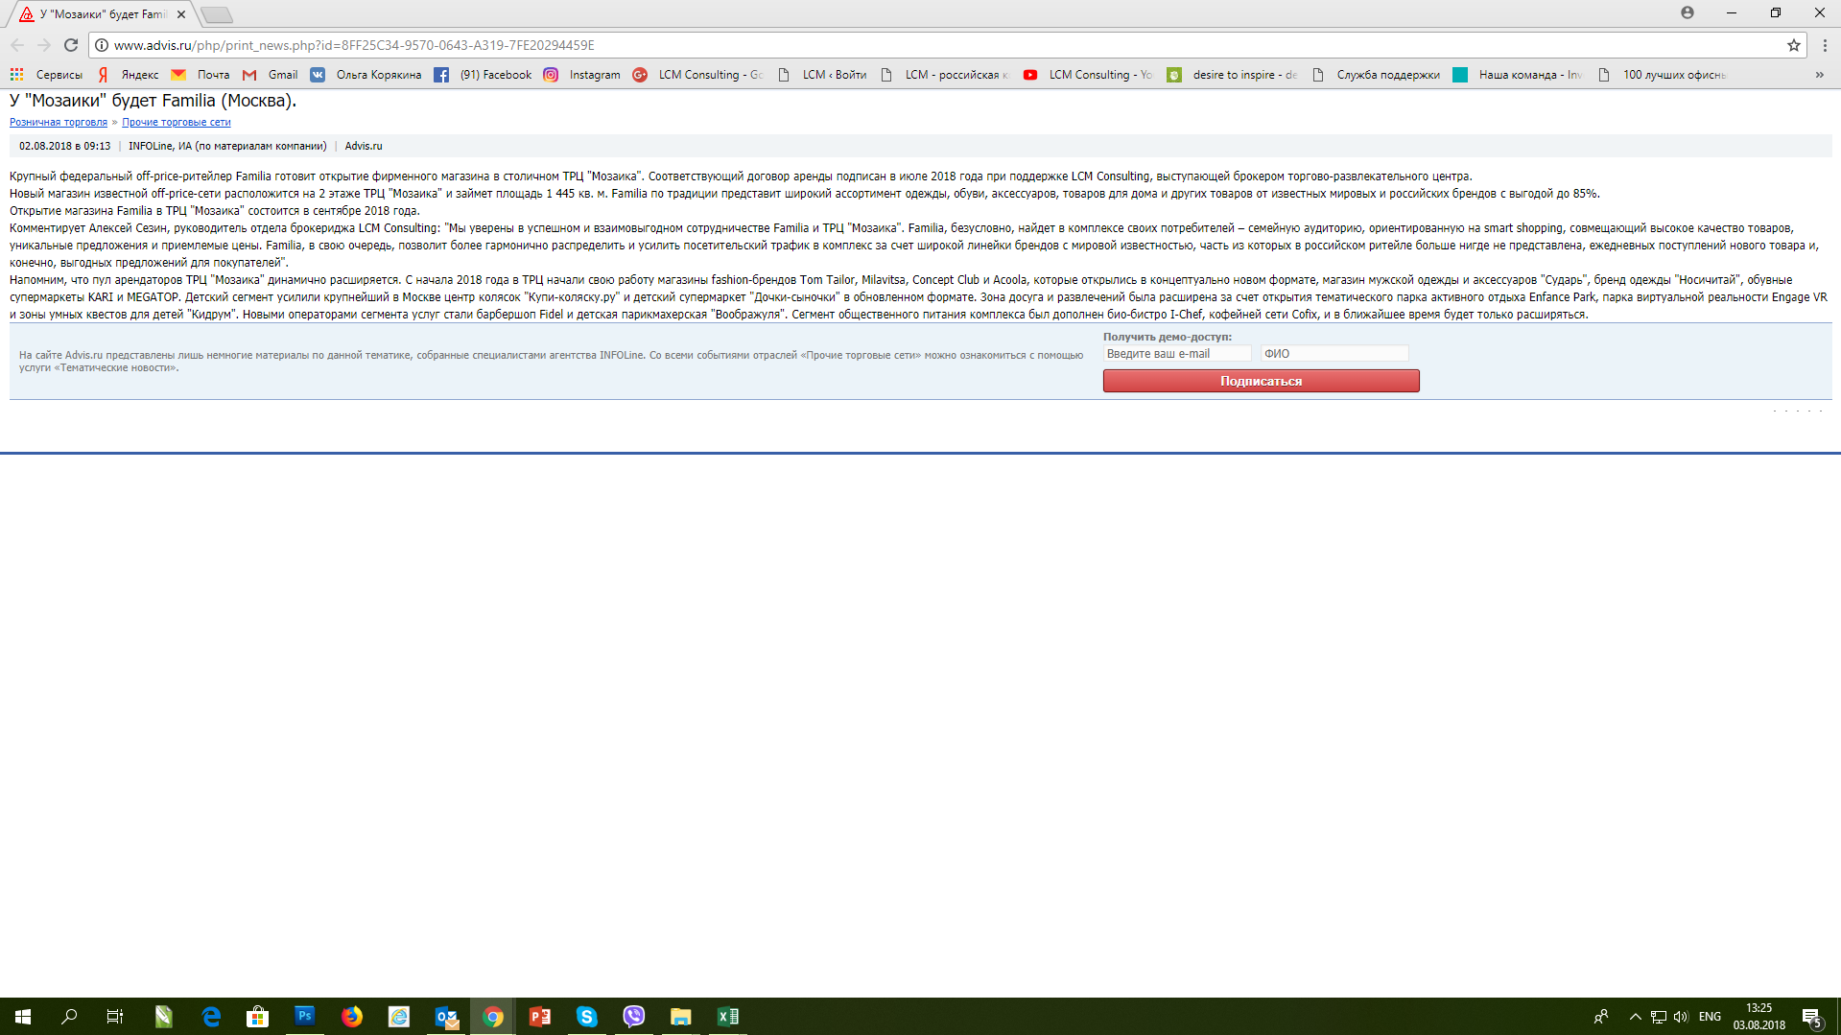Open the LCM - российская bookmark
Image resolution: width=1841 pixels, height=1035 pixels.
tap(945, 75)
